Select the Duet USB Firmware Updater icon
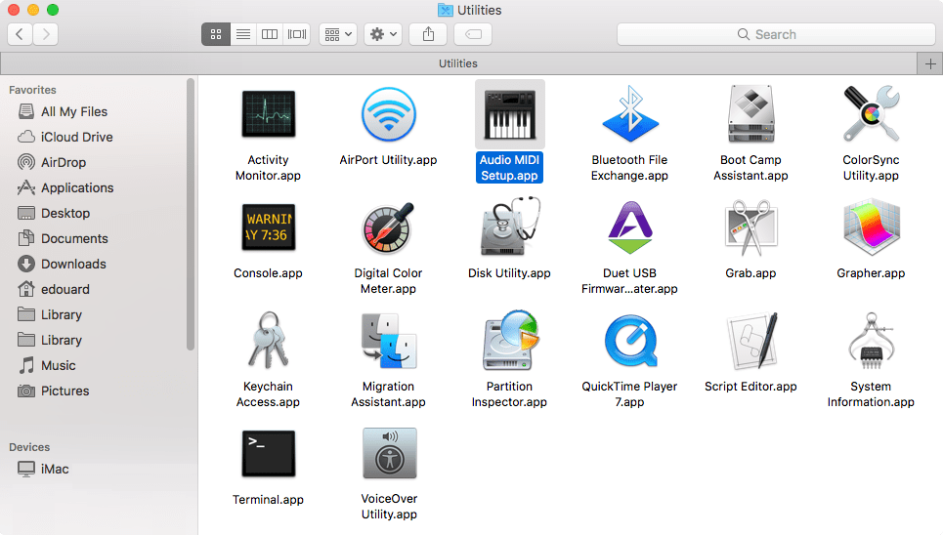The height and width of the screenshot is (535, 943). click(x=629, y=227)
